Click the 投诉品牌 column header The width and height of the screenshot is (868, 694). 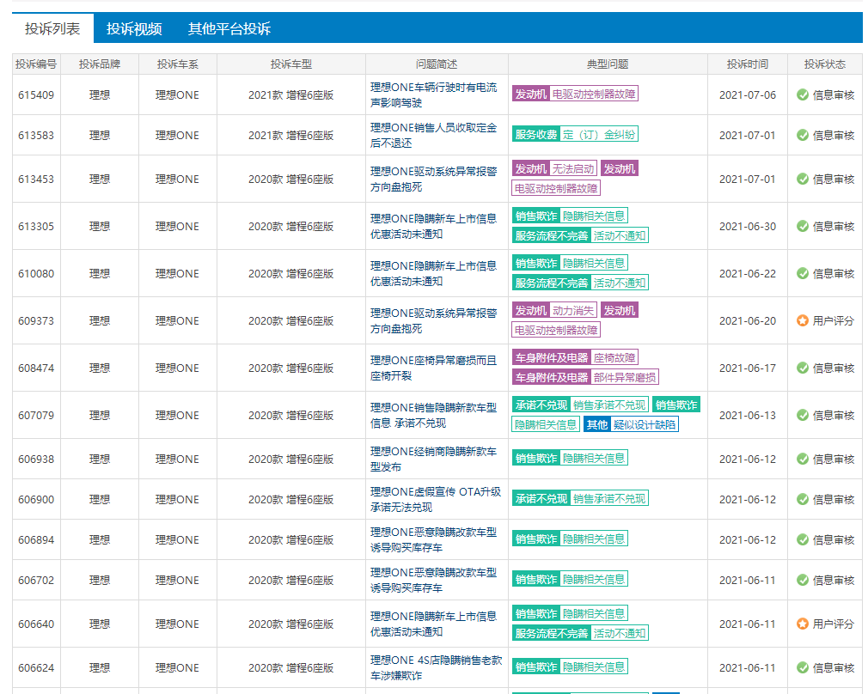point(100,64)
